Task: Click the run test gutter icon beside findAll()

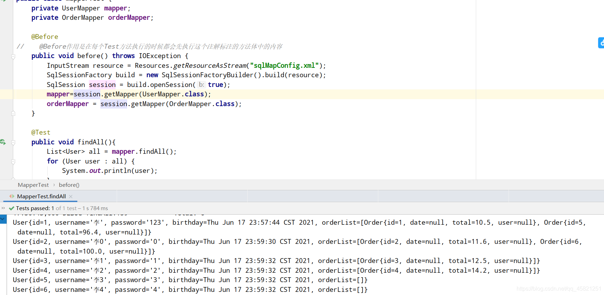Action: point(3,142)
